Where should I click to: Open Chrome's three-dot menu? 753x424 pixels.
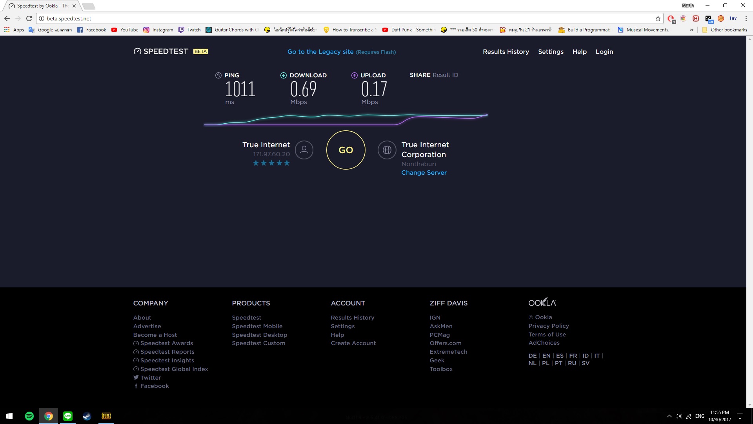(x=746, y=18)
